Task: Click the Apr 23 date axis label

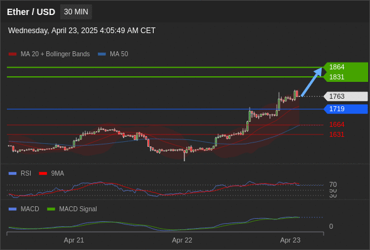Action: point(290,240)
